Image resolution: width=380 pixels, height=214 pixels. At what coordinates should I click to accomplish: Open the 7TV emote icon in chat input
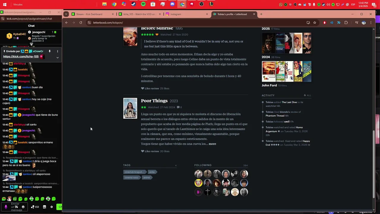tap(17, 207)
